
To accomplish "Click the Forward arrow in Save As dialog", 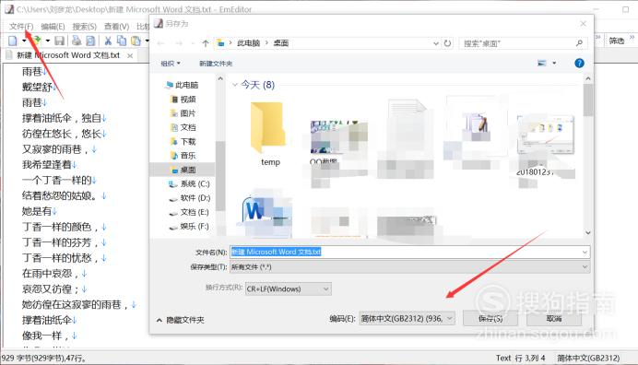I will point(179,43).
